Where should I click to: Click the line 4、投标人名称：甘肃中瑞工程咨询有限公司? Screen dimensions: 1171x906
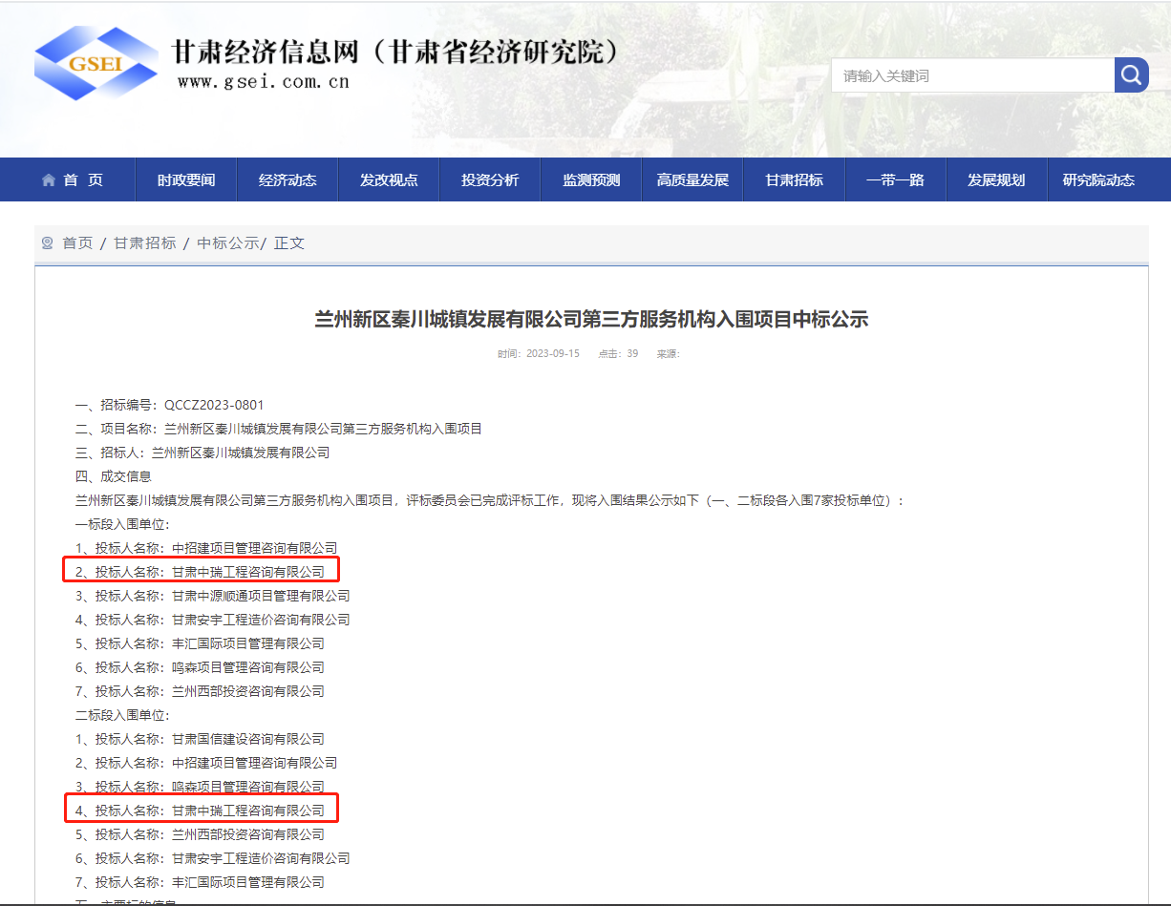[x=201, y=811]
